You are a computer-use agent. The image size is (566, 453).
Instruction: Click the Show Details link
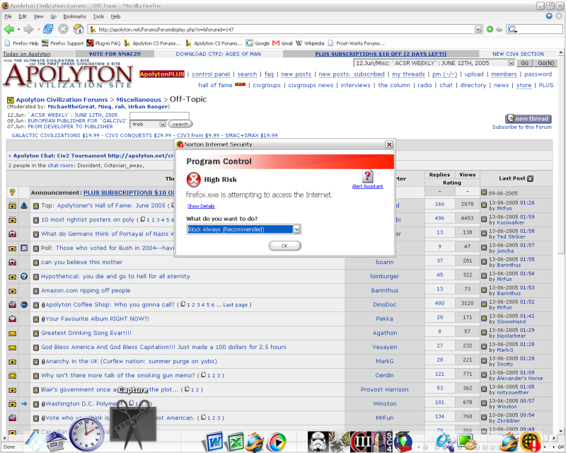tap(201, 206)
